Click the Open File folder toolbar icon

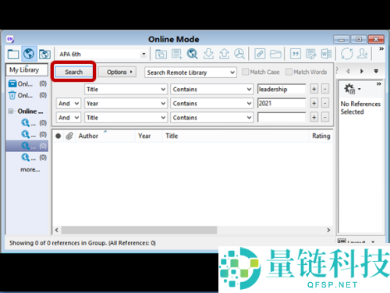click(x=275, y=54)
